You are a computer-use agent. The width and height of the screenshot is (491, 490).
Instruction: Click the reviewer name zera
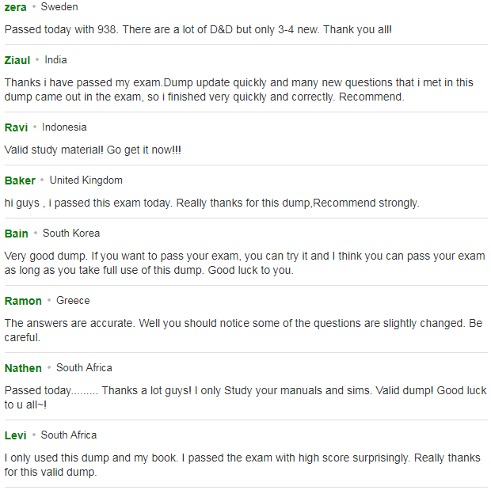click(15, 7)
